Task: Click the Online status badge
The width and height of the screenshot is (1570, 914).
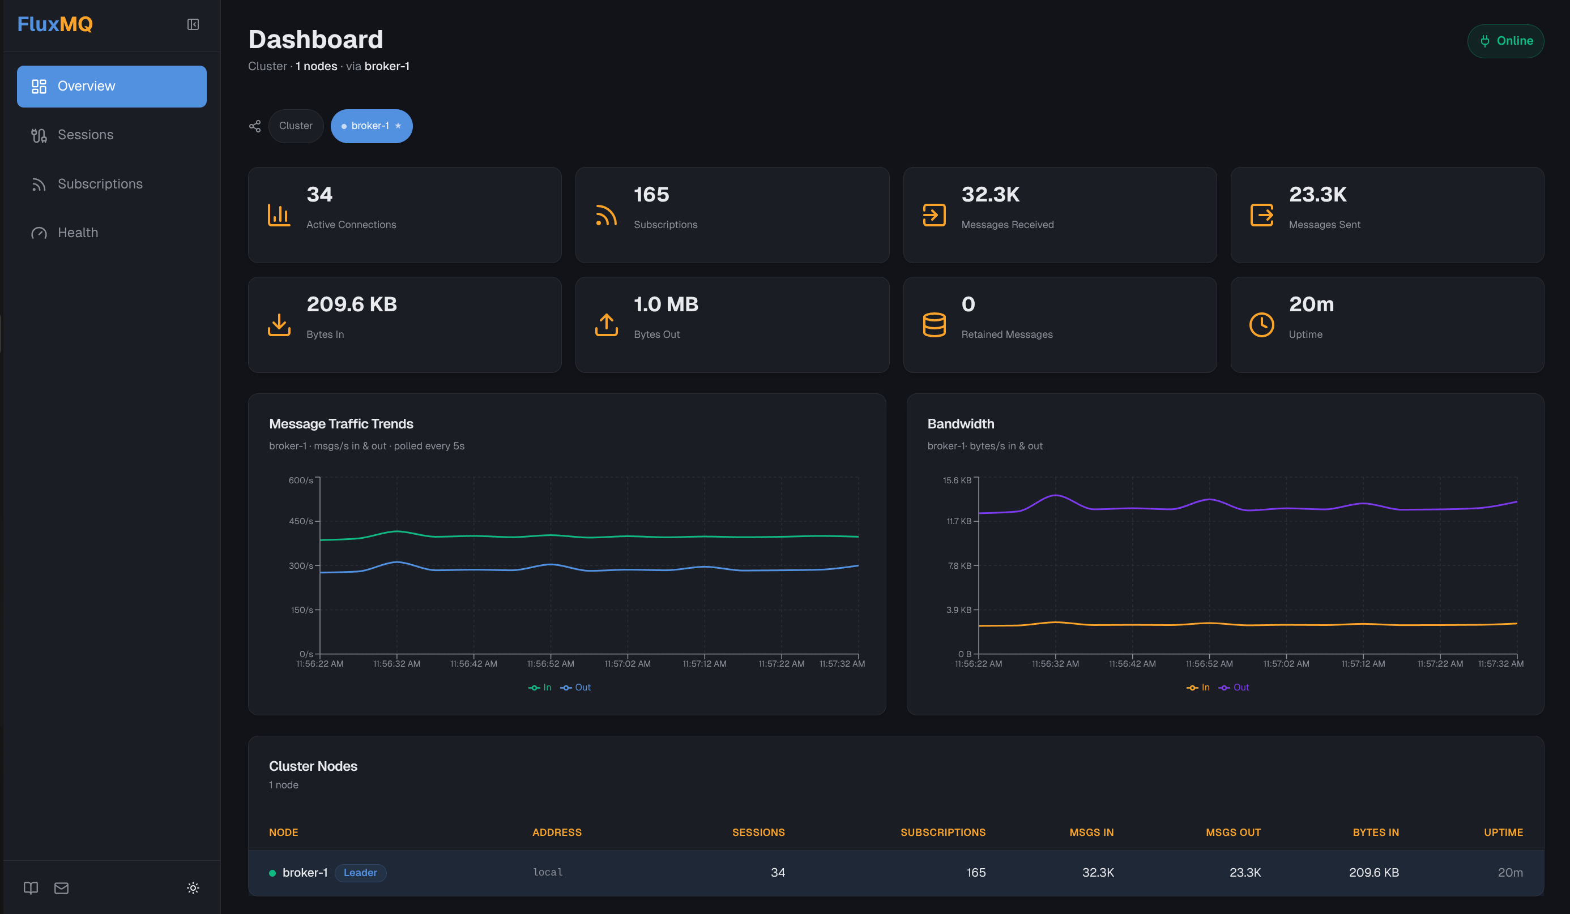Action: coord(1505,41)
